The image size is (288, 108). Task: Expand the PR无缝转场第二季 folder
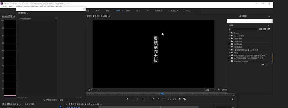click(229, 58)
